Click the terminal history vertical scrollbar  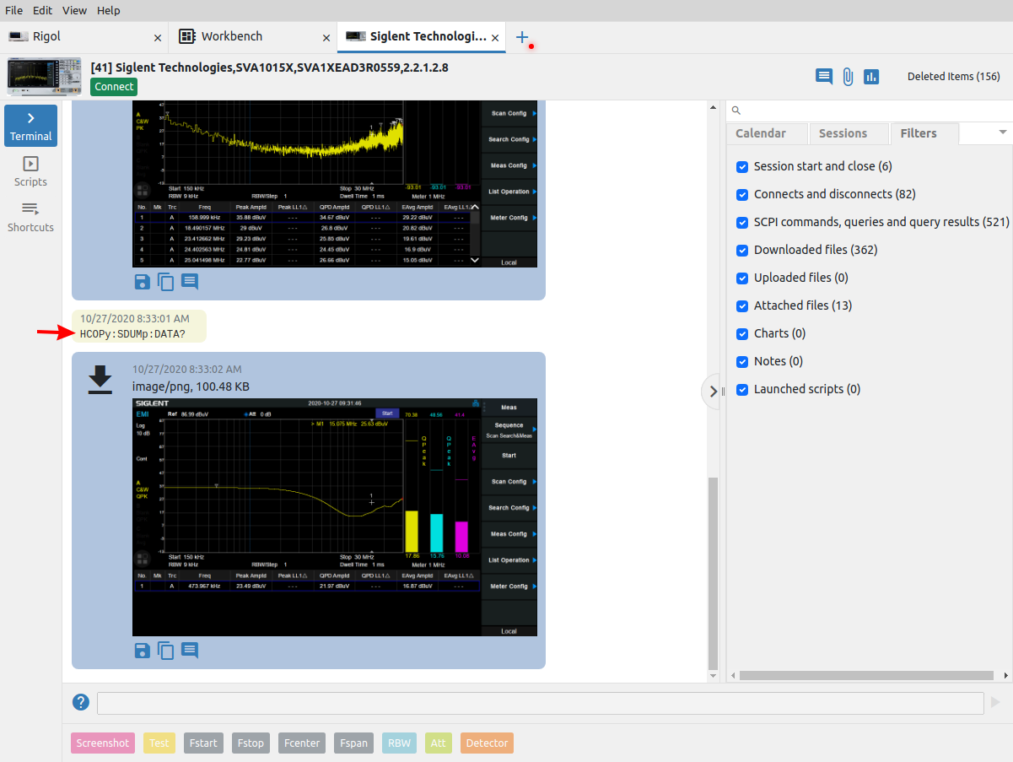pyautogui.click(x=714, y=574)
